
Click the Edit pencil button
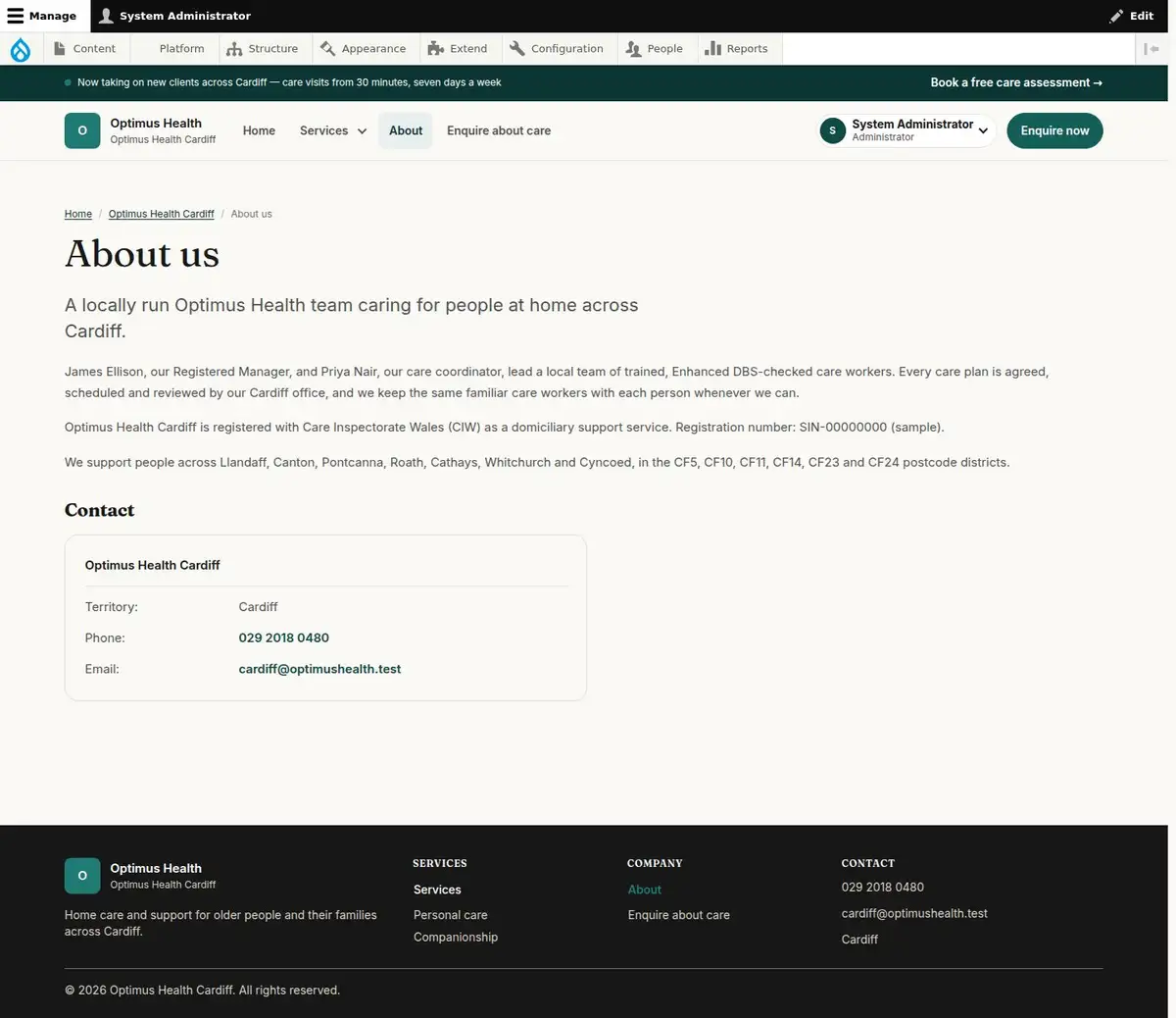[1131, 16]
